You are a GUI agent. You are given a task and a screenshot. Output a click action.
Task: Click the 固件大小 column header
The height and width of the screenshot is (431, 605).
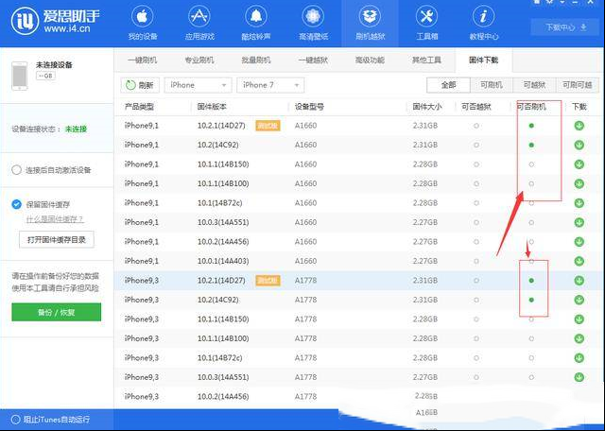coord(427,107)
